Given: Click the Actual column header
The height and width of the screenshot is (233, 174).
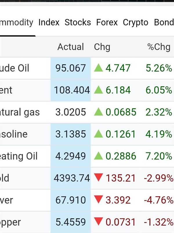Looking at the screenshot, I should coord(70,47).
